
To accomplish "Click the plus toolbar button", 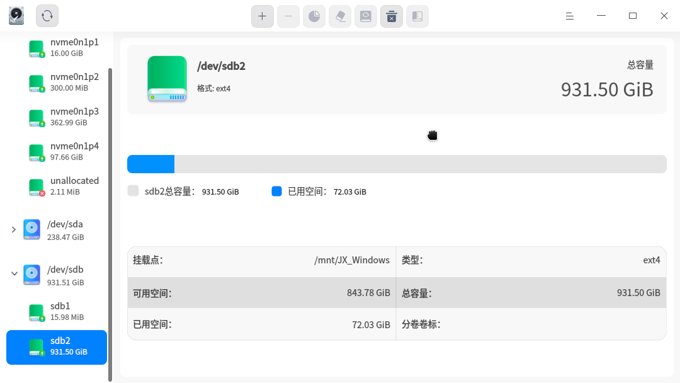I will [x=263, y=16].
